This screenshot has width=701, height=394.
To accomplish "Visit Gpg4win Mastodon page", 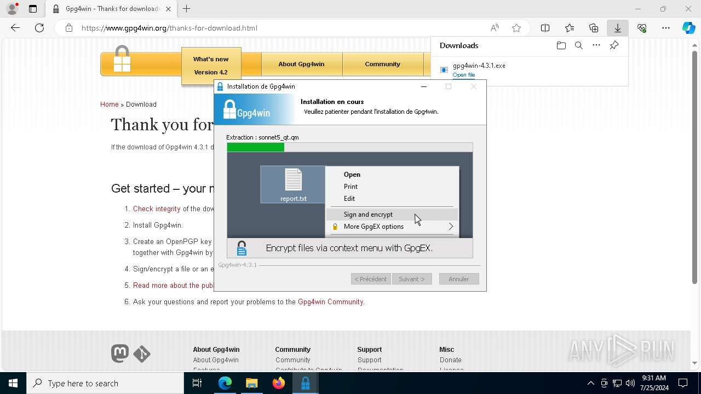I will pyautogui.click(x=120, y=354).
